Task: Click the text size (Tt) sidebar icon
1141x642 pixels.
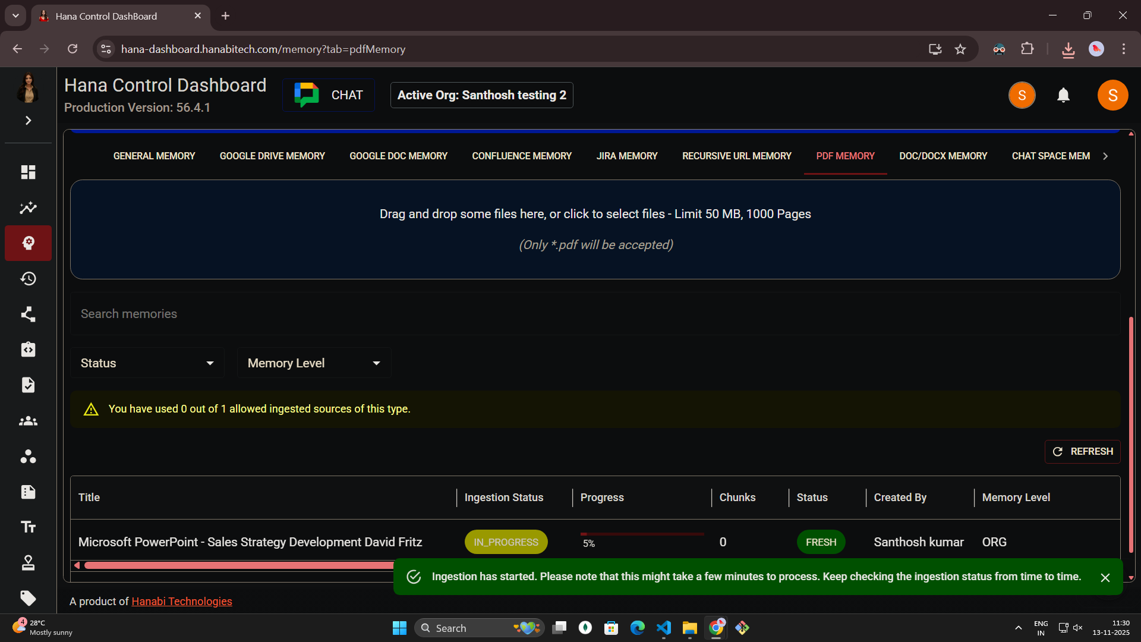Action: coord(28,527)
